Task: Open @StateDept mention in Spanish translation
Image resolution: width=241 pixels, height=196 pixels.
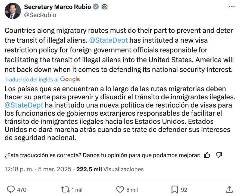Action: [x=24, y=105]
